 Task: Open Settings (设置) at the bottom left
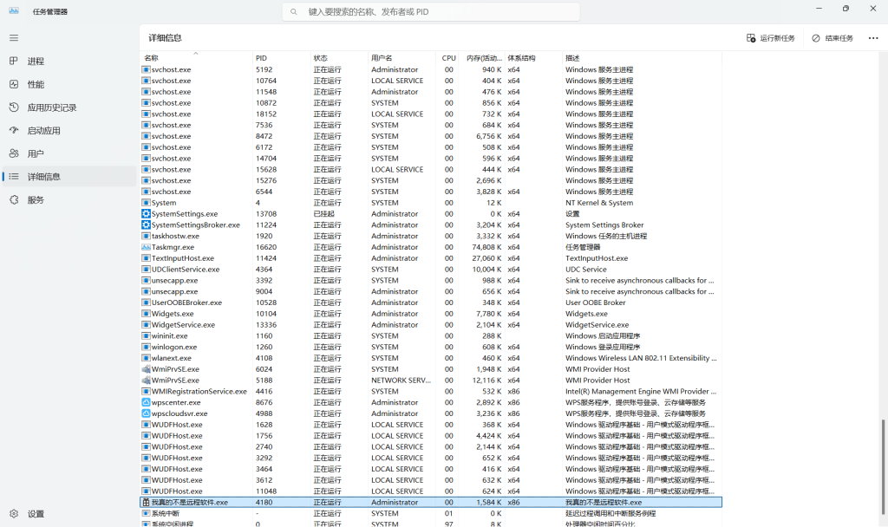pyautogui.click(x=35, y=514)
